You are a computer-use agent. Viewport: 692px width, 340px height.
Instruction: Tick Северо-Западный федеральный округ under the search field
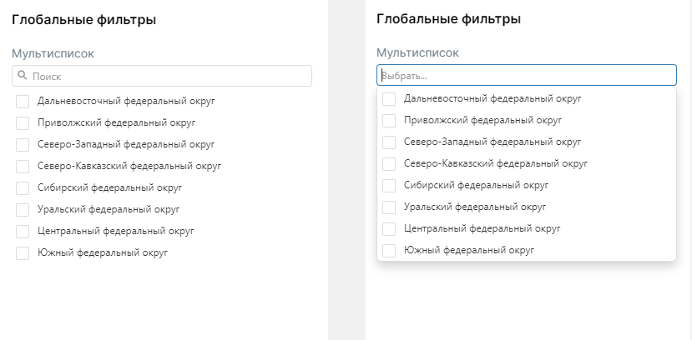(23, 144)
